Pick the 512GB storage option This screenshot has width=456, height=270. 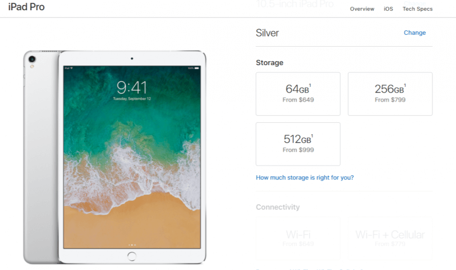point(298,144)
